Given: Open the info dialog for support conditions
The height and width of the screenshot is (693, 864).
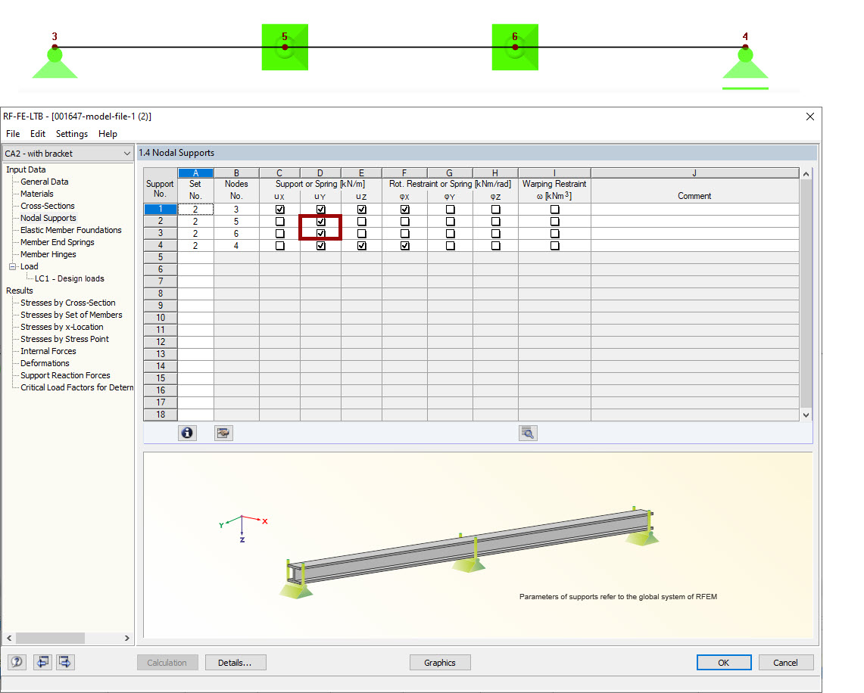Looking at the screenshot, I should (187, 432).
